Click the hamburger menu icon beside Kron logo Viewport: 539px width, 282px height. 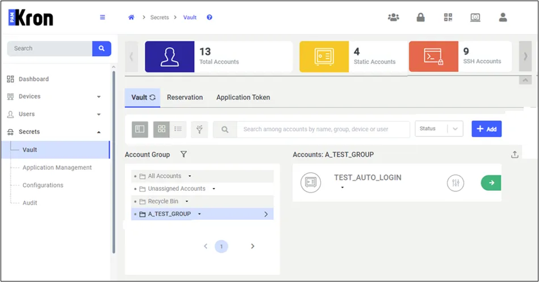[102, 17]
